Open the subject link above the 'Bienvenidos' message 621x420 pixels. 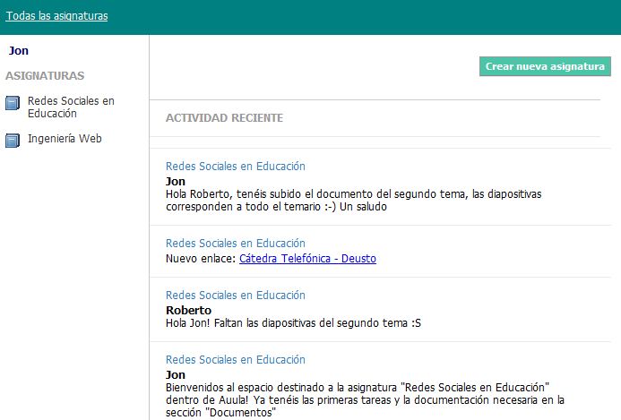236,359
